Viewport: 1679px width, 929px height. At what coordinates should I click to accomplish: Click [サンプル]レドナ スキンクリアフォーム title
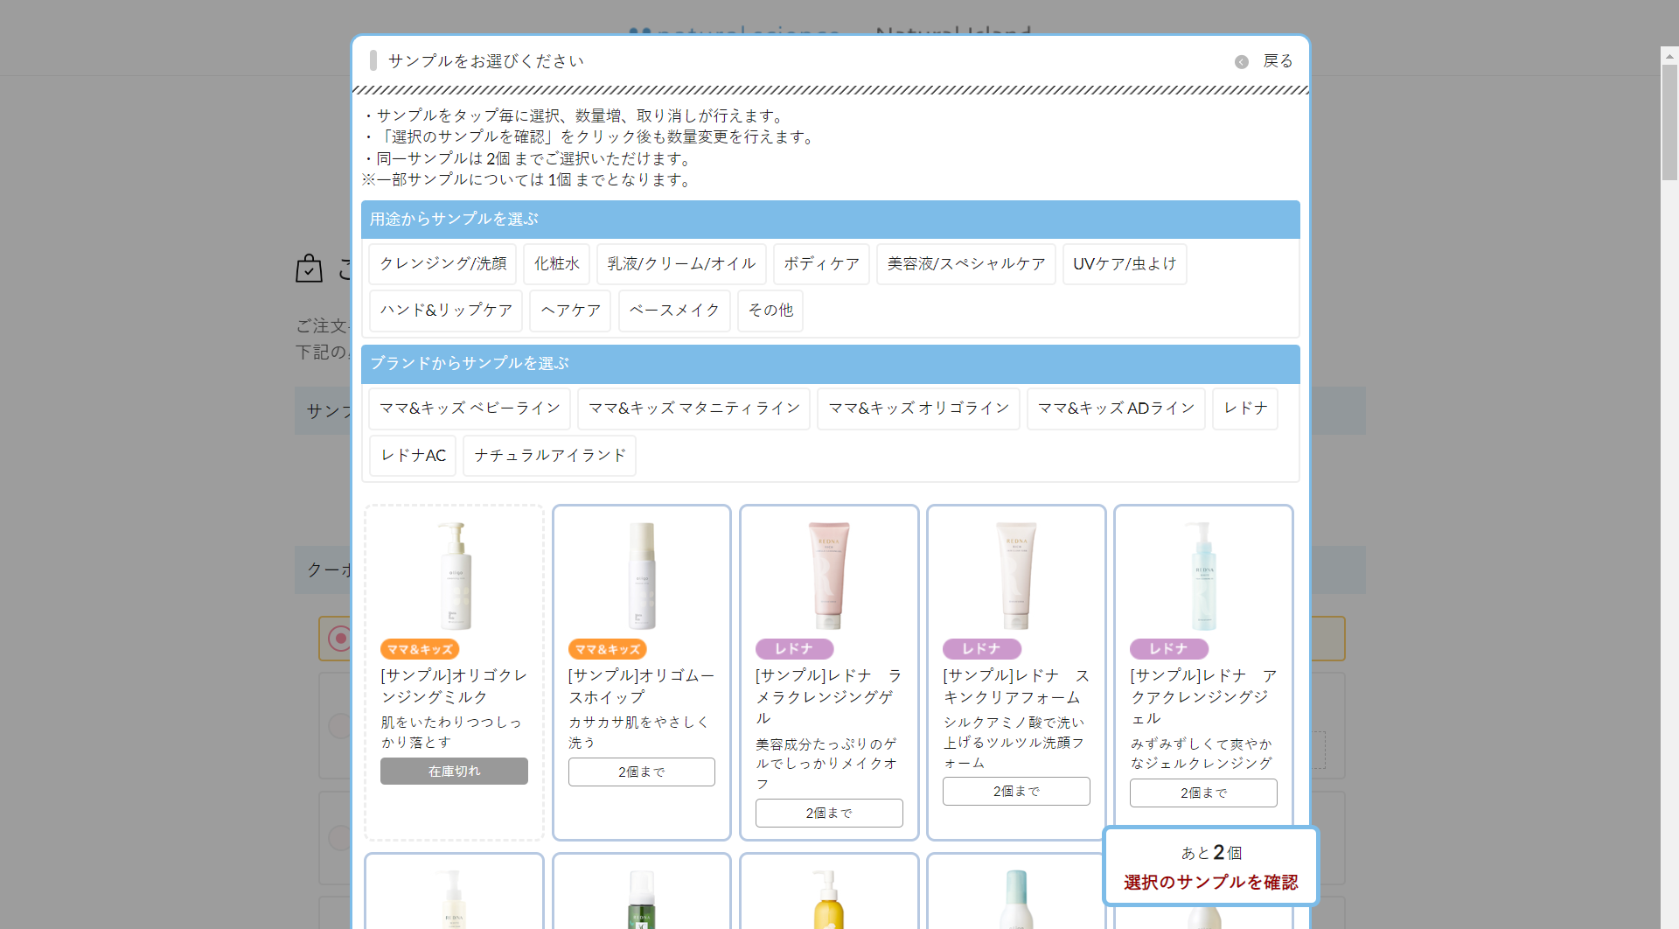coord(1016,687)
